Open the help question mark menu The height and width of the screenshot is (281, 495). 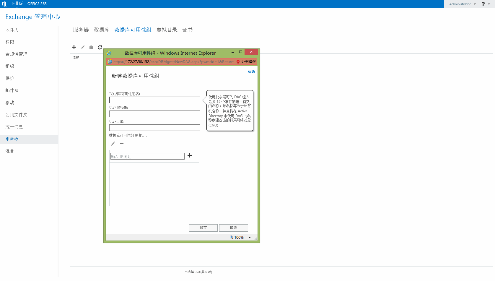tap(483, 4)
